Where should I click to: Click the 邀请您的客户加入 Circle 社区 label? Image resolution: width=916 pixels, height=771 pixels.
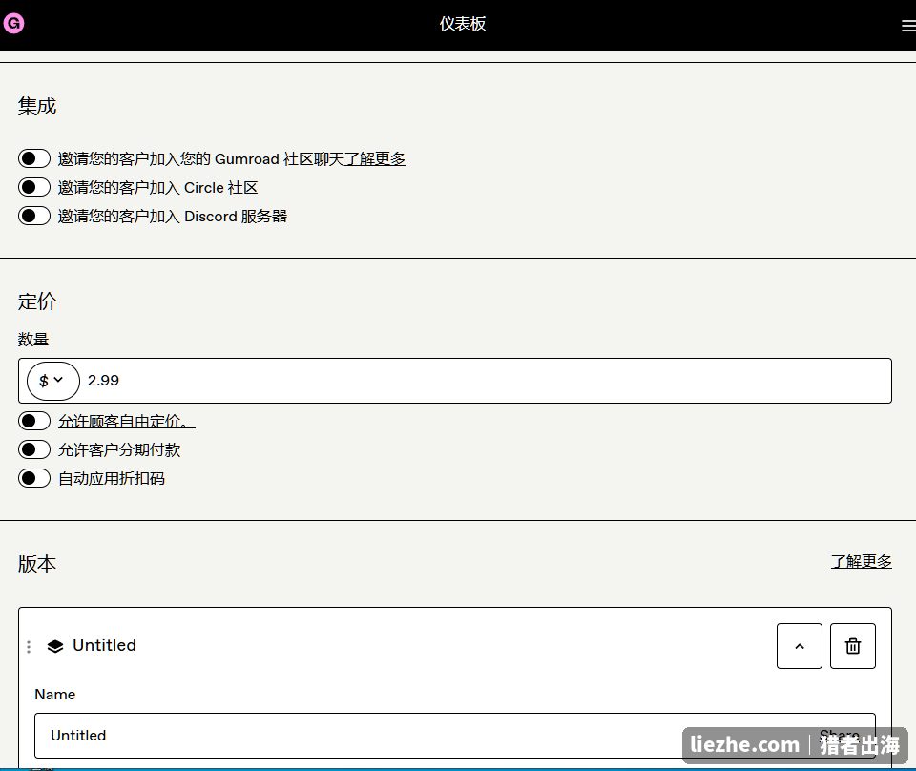coord(157,187)
